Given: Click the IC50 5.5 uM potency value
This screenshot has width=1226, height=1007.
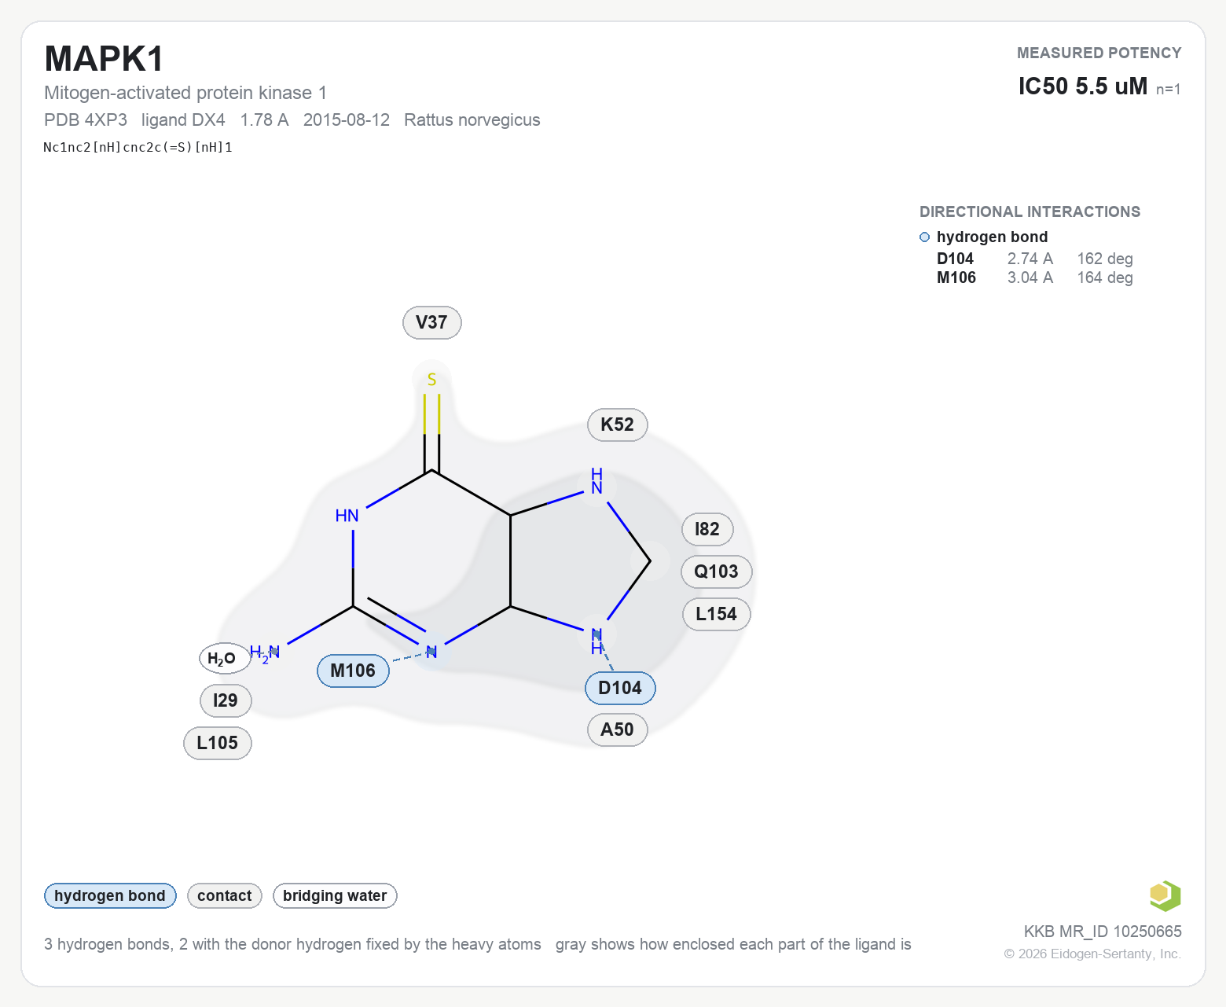Looking at the screenshot, I should 1083,86.
